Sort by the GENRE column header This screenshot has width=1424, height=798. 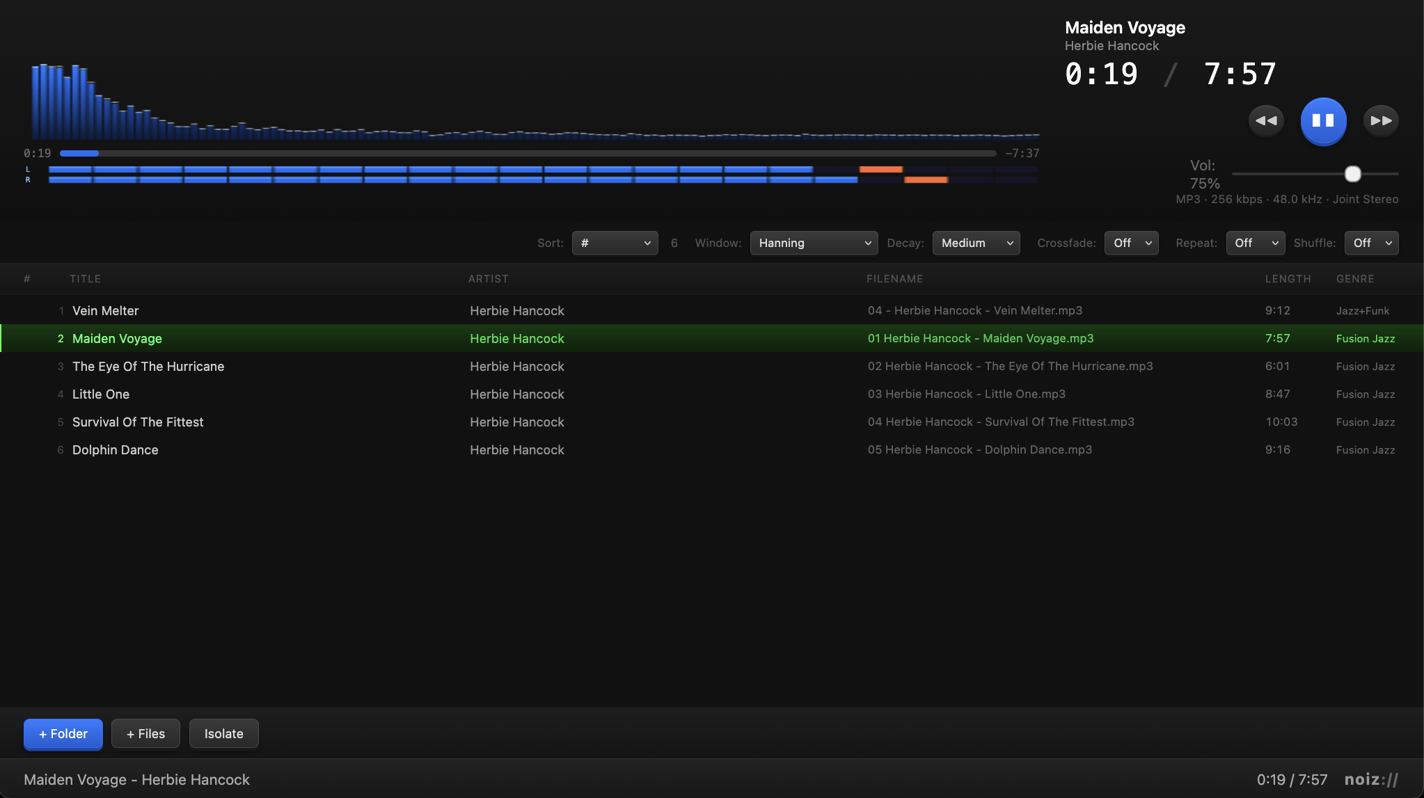1355,279
